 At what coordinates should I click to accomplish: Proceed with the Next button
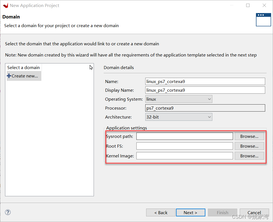(191, 212)
